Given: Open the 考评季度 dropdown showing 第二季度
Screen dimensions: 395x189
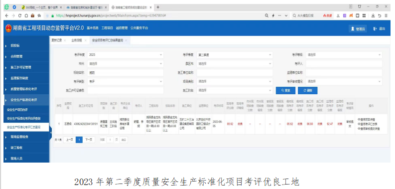Looking at the screenshot, I should pos(235,55).
